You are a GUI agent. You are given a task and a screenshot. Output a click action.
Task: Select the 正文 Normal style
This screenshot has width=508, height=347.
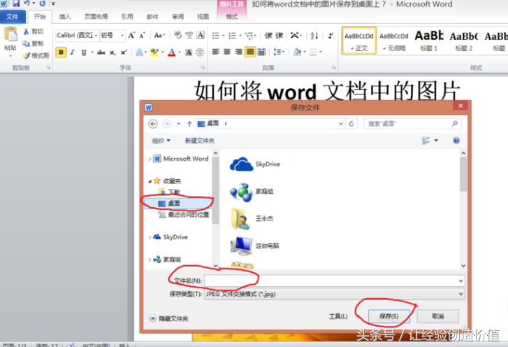(x=359, y=41)
